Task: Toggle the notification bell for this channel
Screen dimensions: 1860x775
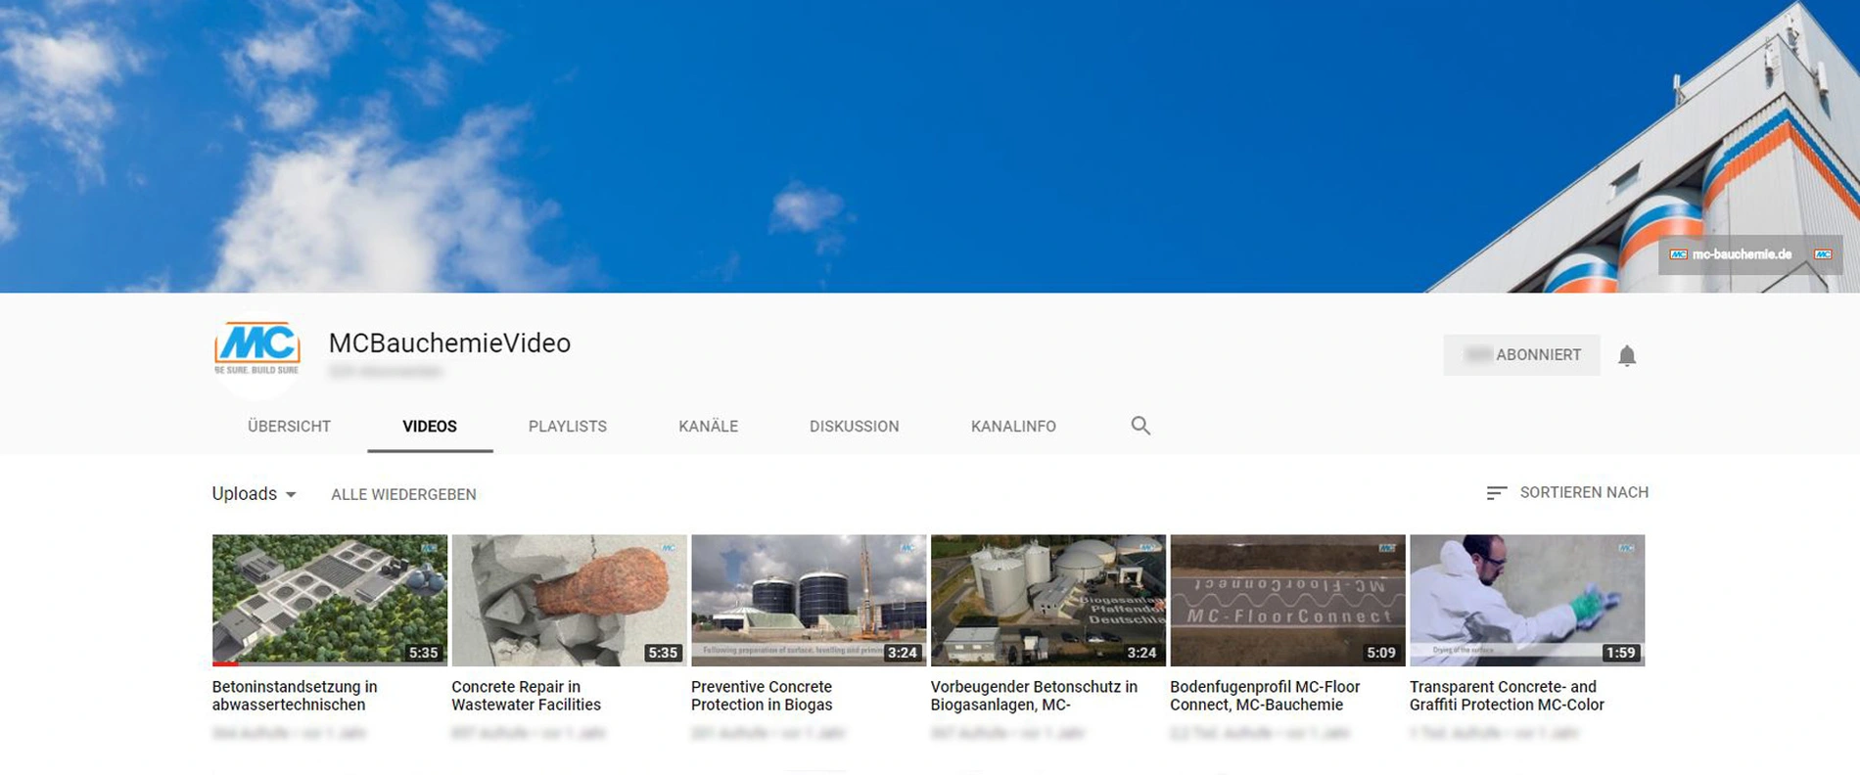Action: point(1627,355)
